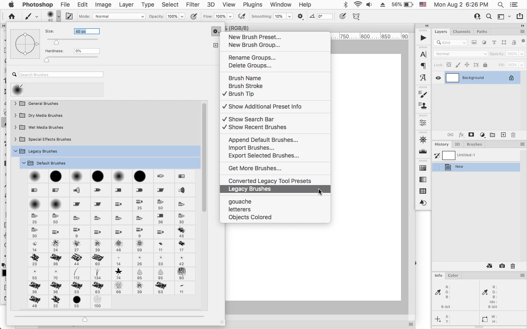Collapse the Legacy Brushes group
This screenshot has height=329, width=527.
tap(16, 151)
